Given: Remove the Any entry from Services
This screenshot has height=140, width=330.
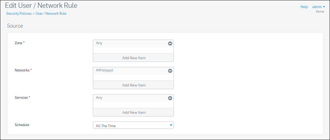Looking at the screenshot, I should tap(170, 98).
